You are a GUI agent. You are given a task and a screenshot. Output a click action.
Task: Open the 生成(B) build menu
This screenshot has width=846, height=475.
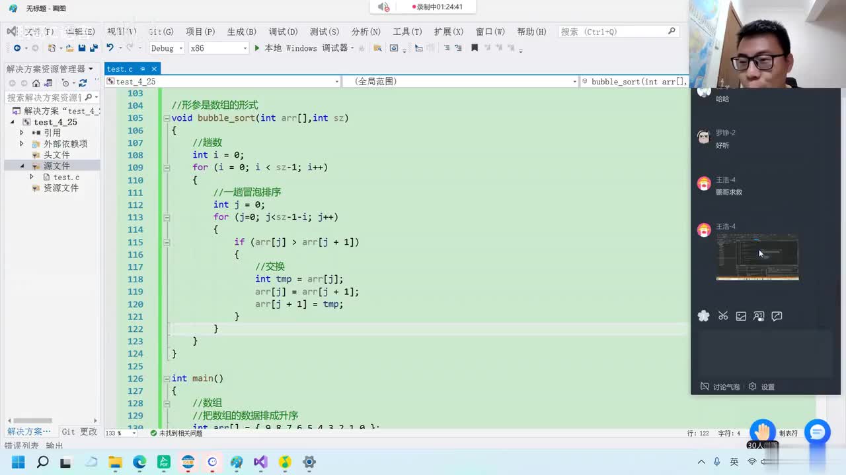tap(241, 32)
